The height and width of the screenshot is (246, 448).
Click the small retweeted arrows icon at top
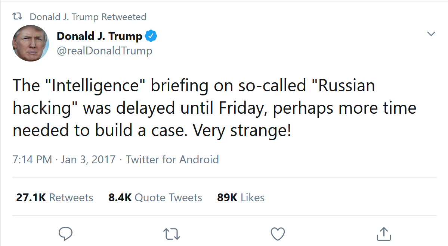pos(17,16)
